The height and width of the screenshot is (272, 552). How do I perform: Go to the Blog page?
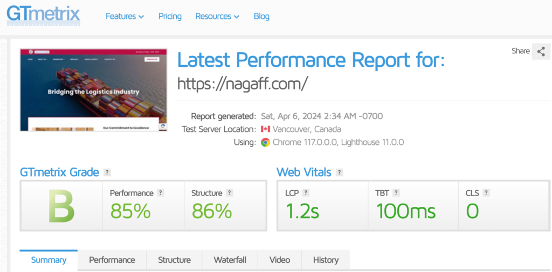(x=261, y=16)
